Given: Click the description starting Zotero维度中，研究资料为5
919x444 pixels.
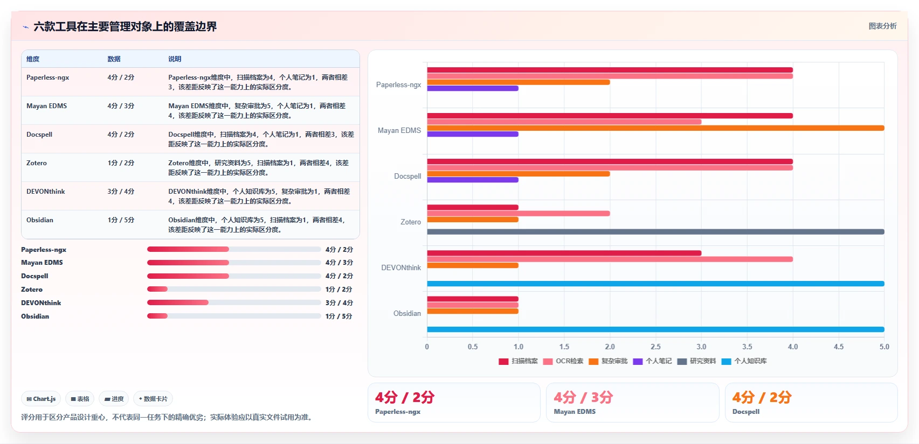Looking at the screenshot, I should [x=259, y=168].
